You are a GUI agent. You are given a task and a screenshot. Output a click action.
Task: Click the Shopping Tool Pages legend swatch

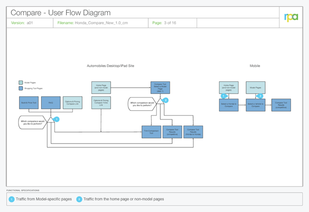(x=21, y=89)
